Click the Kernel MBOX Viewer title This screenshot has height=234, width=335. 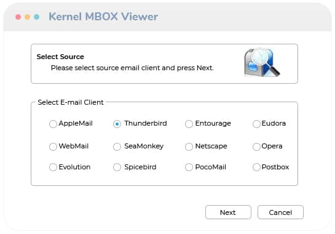pos(103,17)
